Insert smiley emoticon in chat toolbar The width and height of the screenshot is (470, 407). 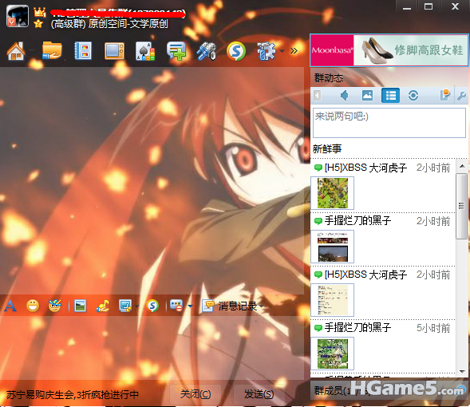[33, 306]
